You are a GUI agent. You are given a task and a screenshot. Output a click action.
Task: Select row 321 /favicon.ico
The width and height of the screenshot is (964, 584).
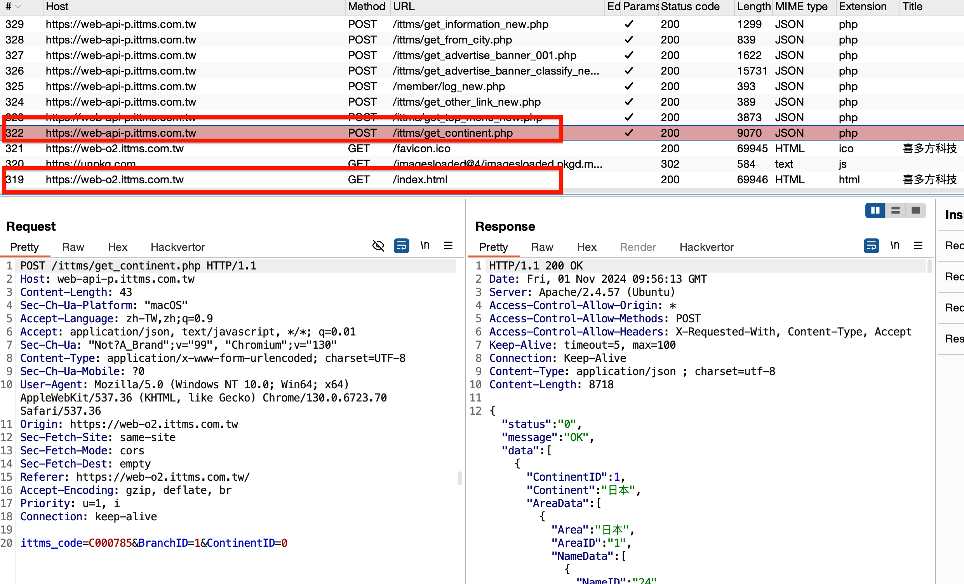click(482, 149)
